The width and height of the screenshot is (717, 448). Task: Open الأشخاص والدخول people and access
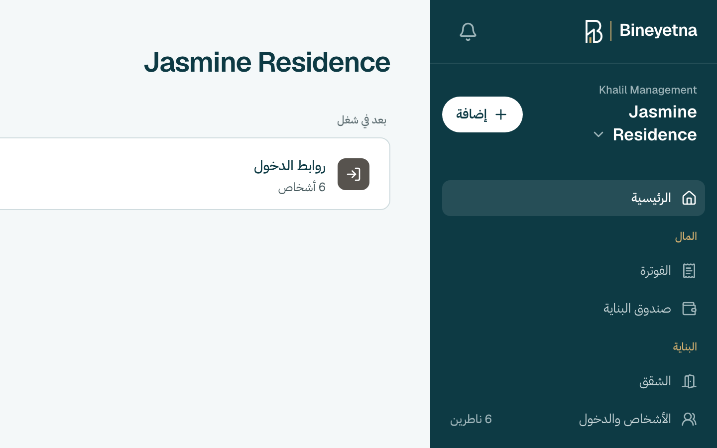click(574, 419)
